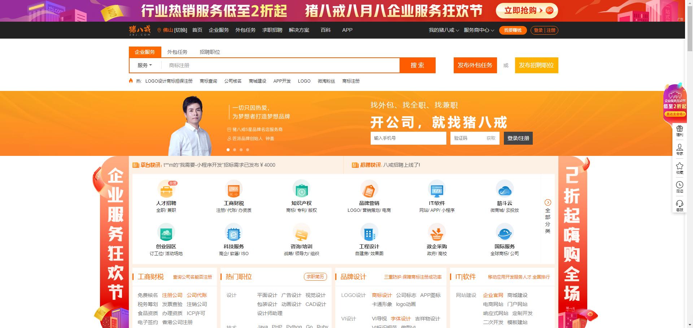Focus the 输入手机号 phone field
Image resolution: width=693 pixels, height=328 pixels.
(408, 138)
